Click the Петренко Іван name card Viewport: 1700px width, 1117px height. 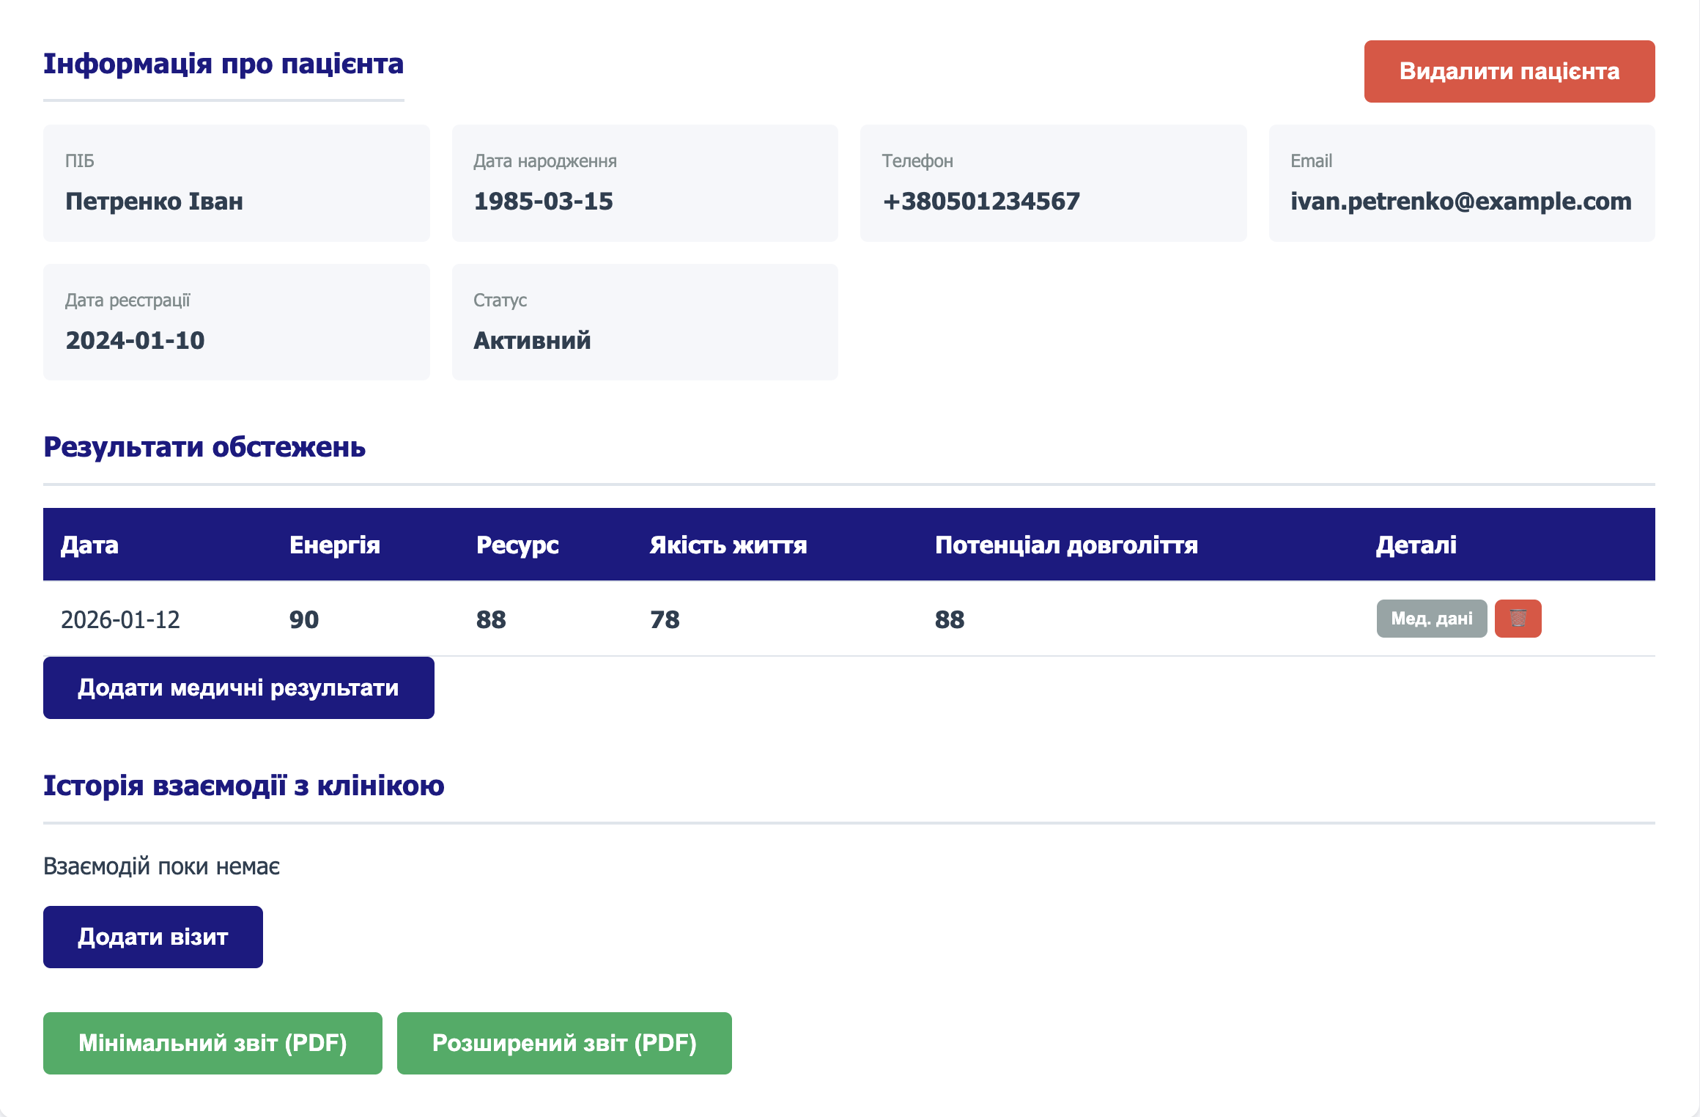pyautogui.click(x=236, y=183)
